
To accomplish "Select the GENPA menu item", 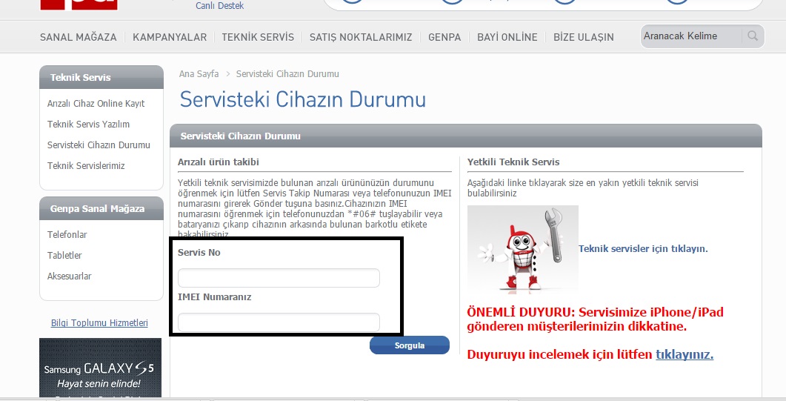I will pyautogui.click(x=444, y=37).
